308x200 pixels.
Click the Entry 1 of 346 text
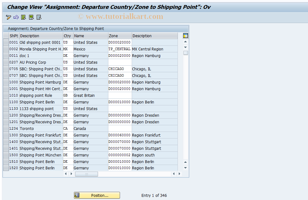point(154,195)
